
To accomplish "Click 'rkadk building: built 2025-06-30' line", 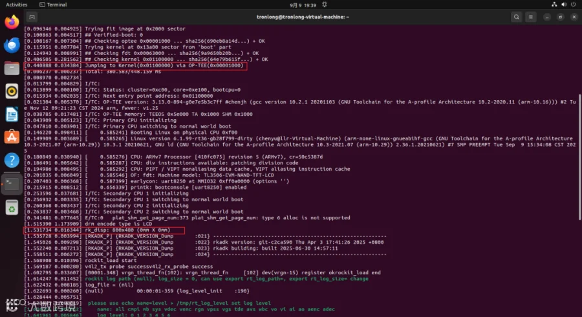I will tap(181, 248).
